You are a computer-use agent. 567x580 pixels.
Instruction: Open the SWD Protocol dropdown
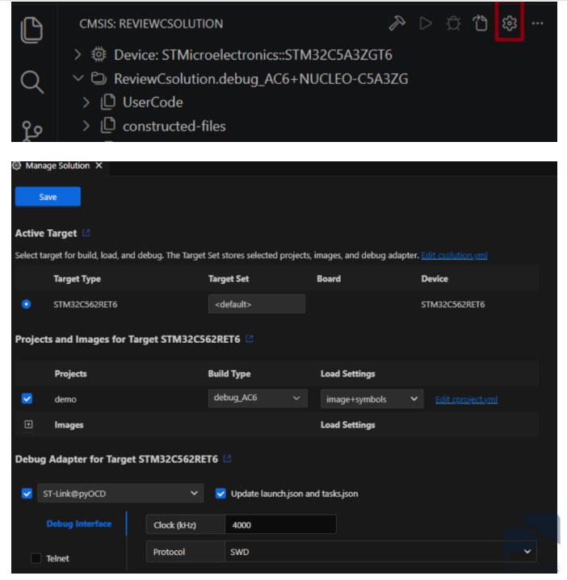[x=380, y=552]
